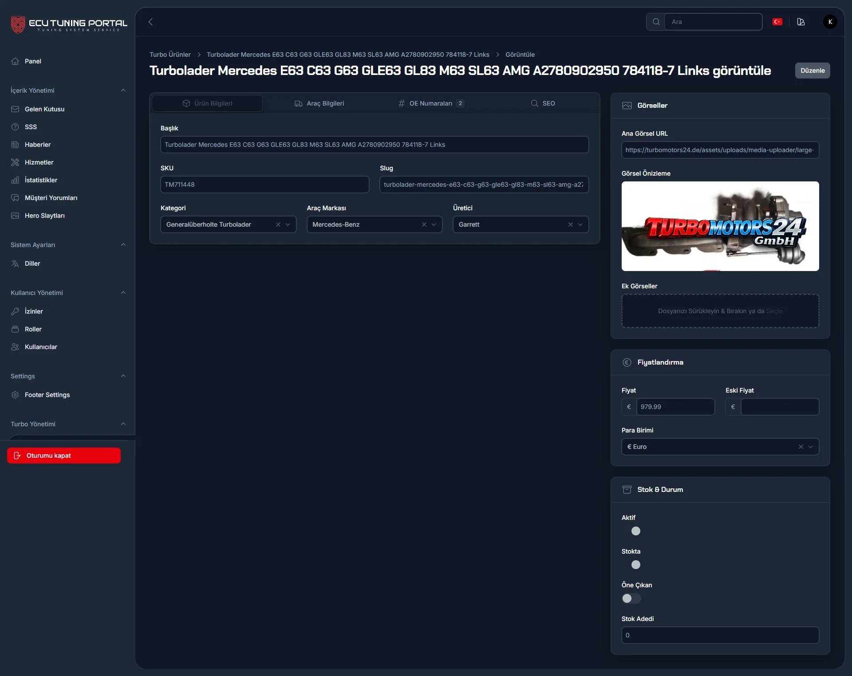The height and width of the screenshot is (676, 852).
Task: Collapse the İçerik Yönetimi sidebar section
Action: pyautogui.click(x=123, y=90)
